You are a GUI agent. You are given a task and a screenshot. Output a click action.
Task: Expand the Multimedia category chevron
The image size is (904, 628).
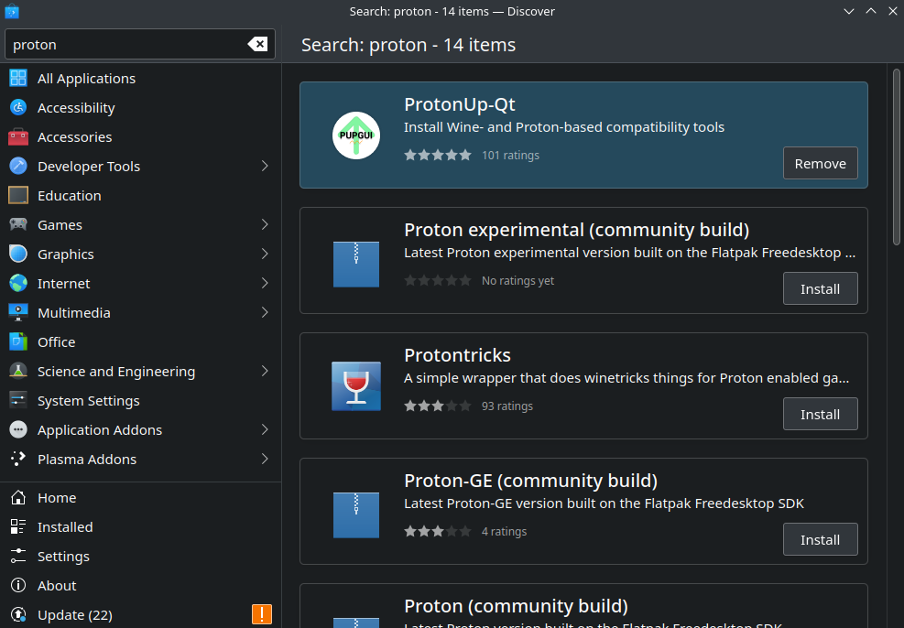point(265,313)
